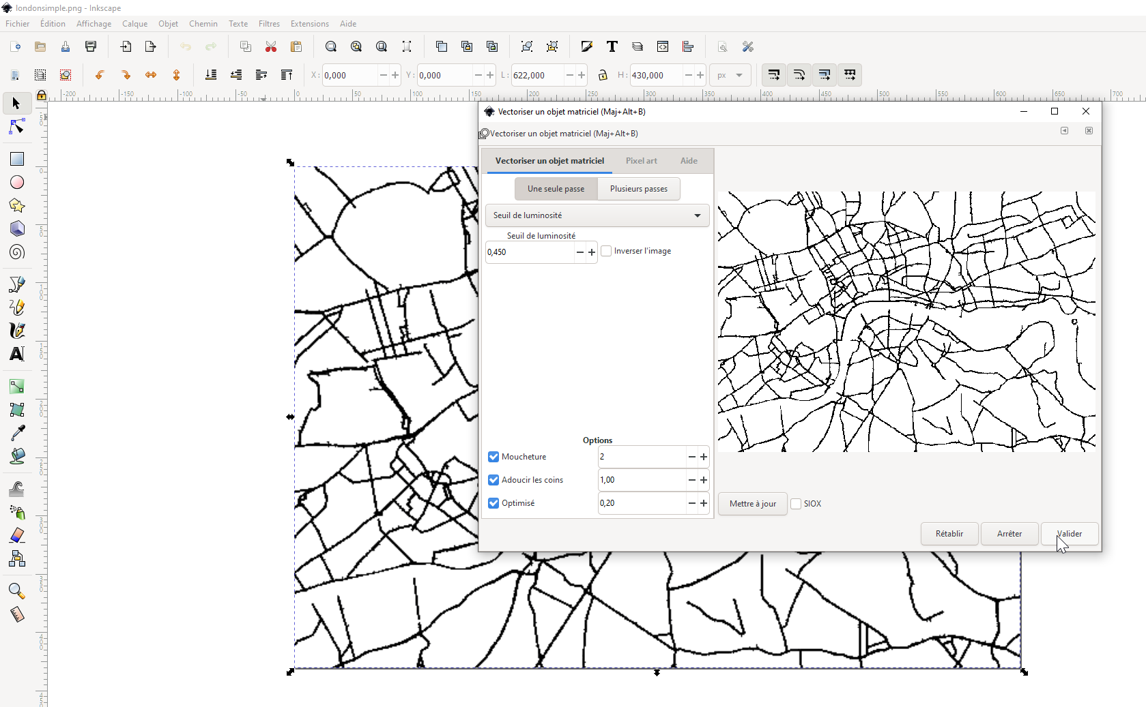The image size is (1146, 707).
Task: Click the Rétablir button
Action: coord(949,534)
